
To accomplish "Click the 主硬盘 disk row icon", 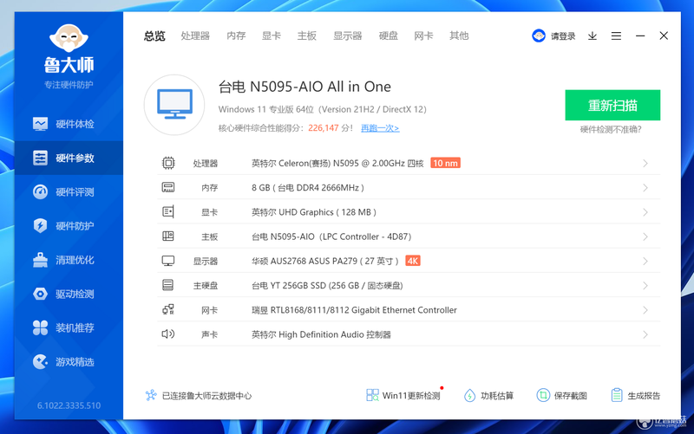I will pos(168,285).
